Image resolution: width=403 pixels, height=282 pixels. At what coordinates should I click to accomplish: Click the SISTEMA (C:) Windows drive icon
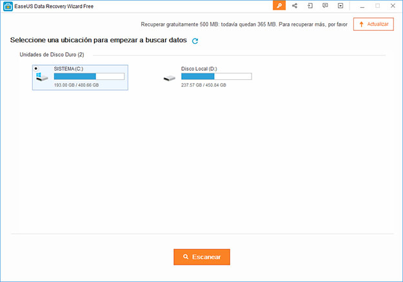[42, 77]
